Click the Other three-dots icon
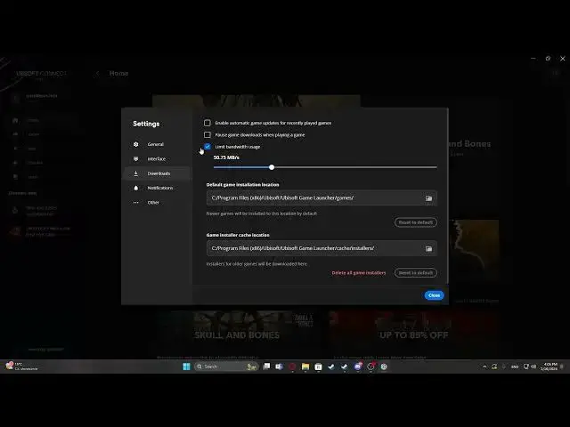 [136, 203]
